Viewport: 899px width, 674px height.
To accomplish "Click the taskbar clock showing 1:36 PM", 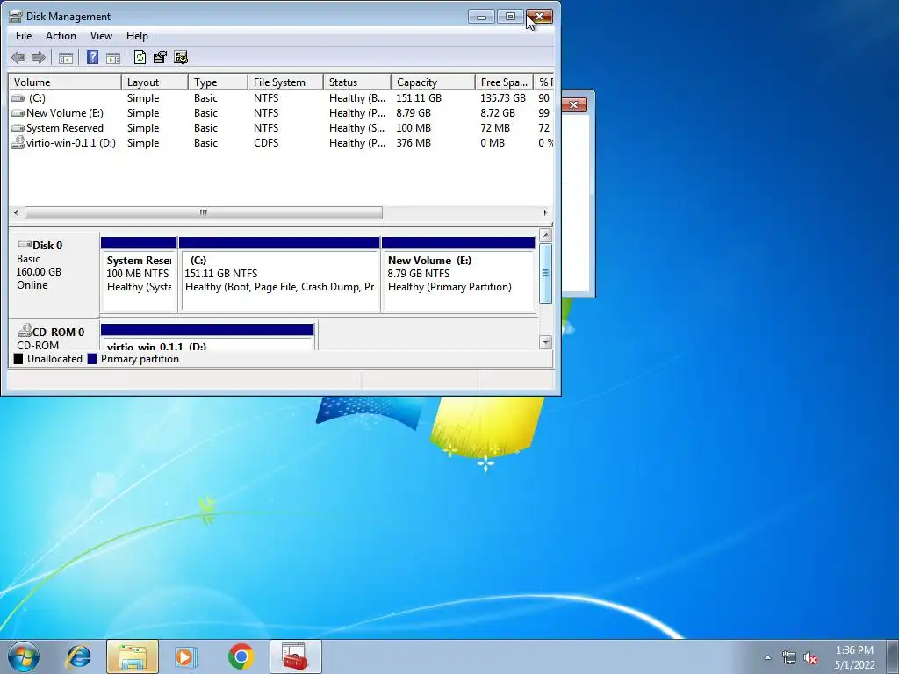I will point(854,657).
